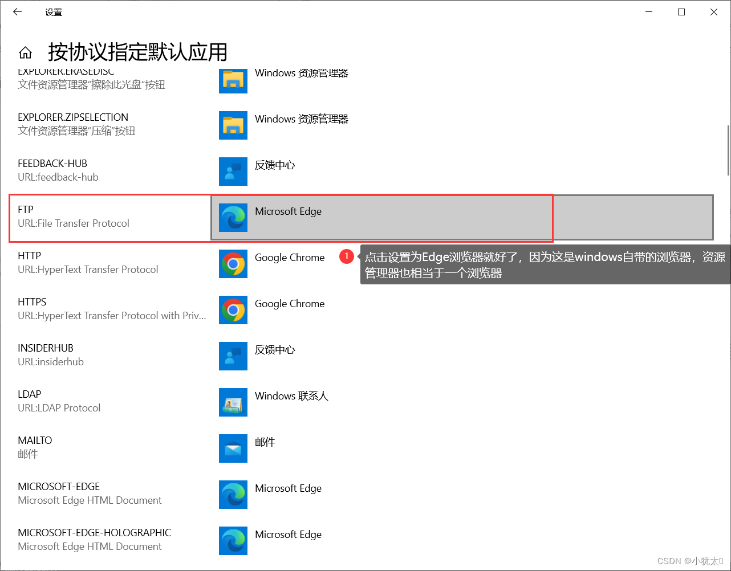The height and width of the screenshot is (571, 731).
Task: Minimize the 设置 window
Action: [649, 12]
